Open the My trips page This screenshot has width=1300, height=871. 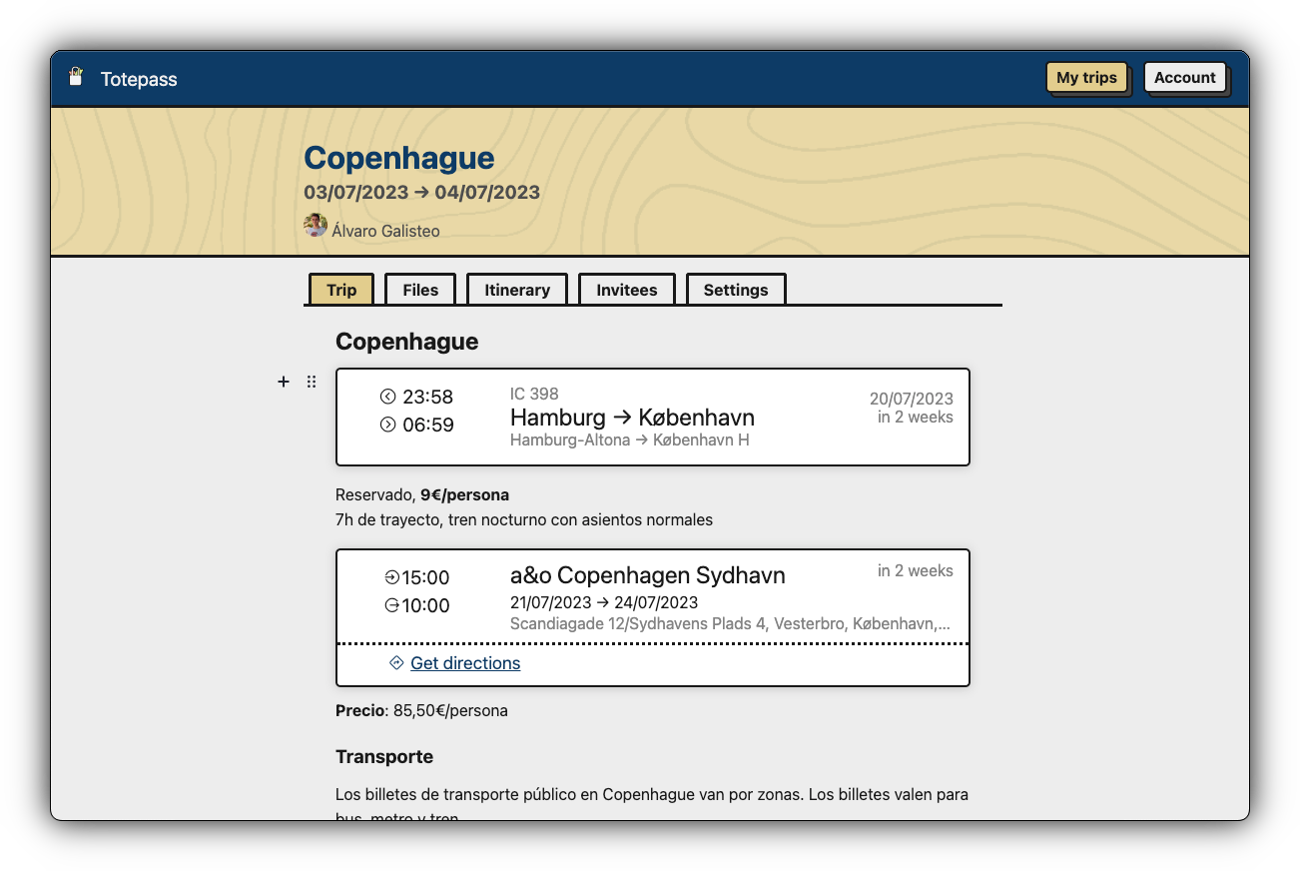click(x=1086, y=78)
